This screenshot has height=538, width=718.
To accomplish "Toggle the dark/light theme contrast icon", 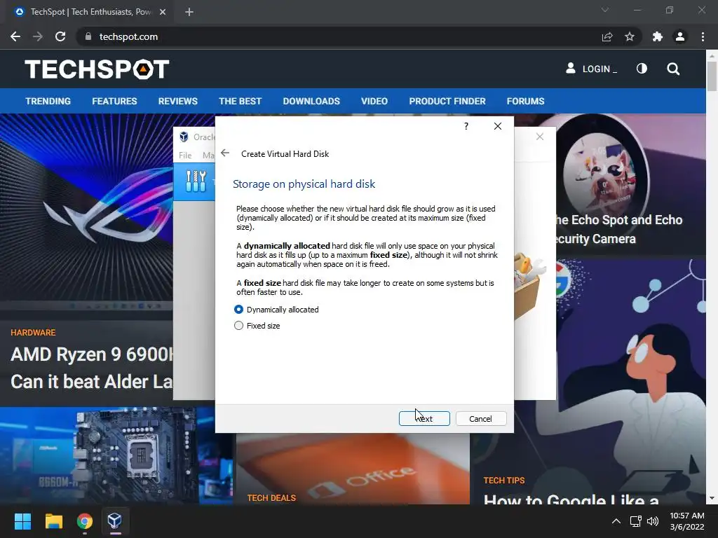I will pos(642,69).
